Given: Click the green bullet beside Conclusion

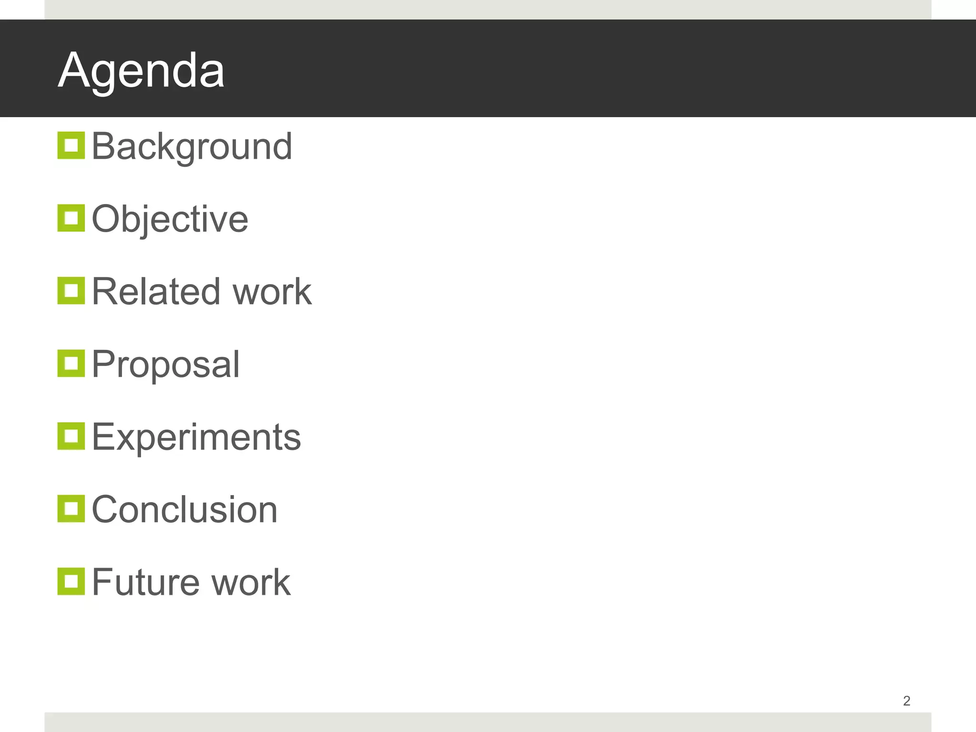Looking at the screenshot, I should click(71, 508).
